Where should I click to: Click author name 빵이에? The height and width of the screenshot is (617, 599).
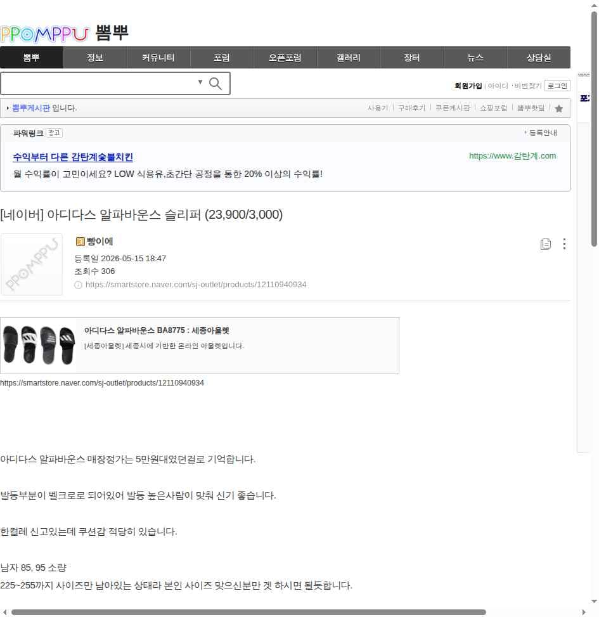point(100,241)
